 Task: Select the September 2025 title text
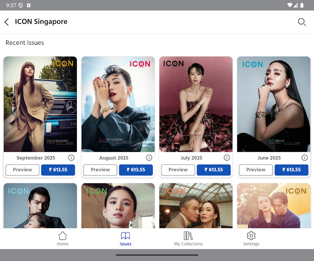click(x=36, y=158)
